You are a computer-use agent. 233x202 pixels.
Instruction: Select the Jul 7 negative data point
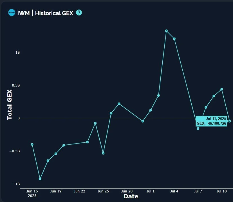coord(198,129)
